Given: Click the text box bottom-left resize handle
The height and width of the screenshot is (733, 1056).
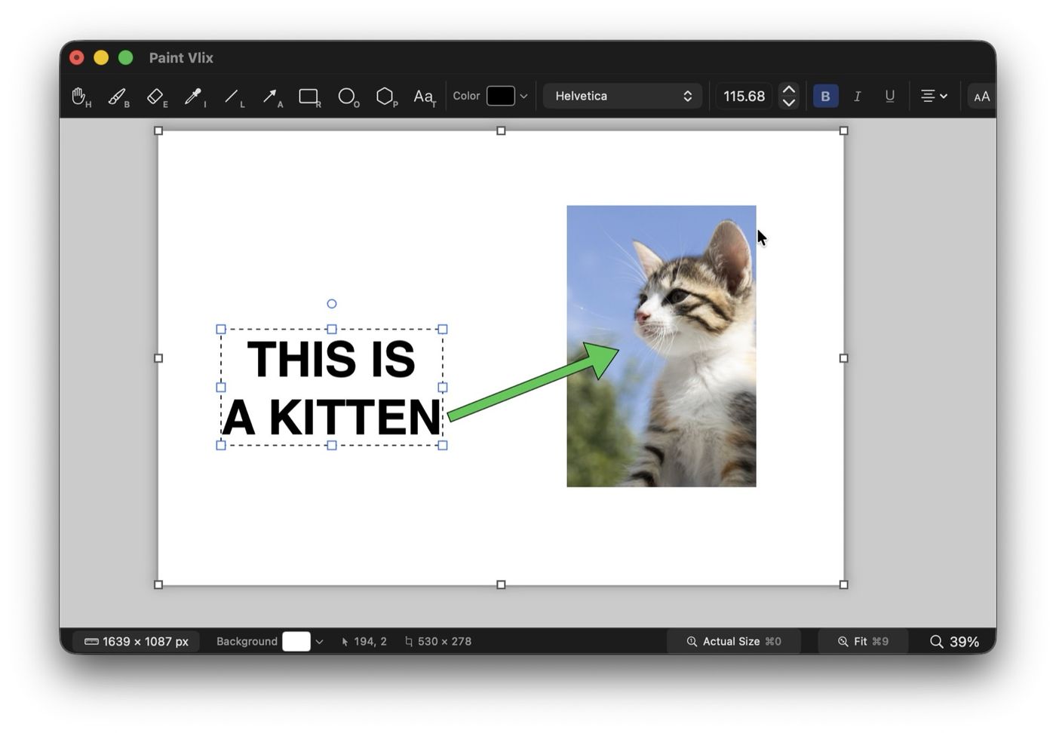Looking at the screenshot, I should (221, 446).
